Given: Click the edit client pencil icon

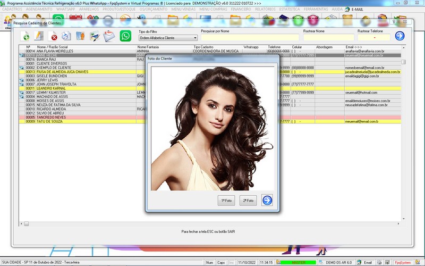Looking at the screenshot, I should tap(39, 36).
